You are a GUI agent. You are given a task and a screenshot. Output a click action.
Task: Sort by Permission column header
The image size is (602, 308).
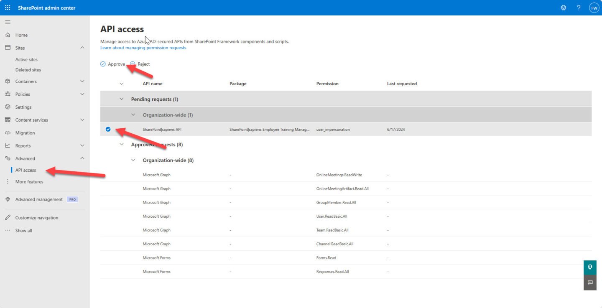point(327,84)
